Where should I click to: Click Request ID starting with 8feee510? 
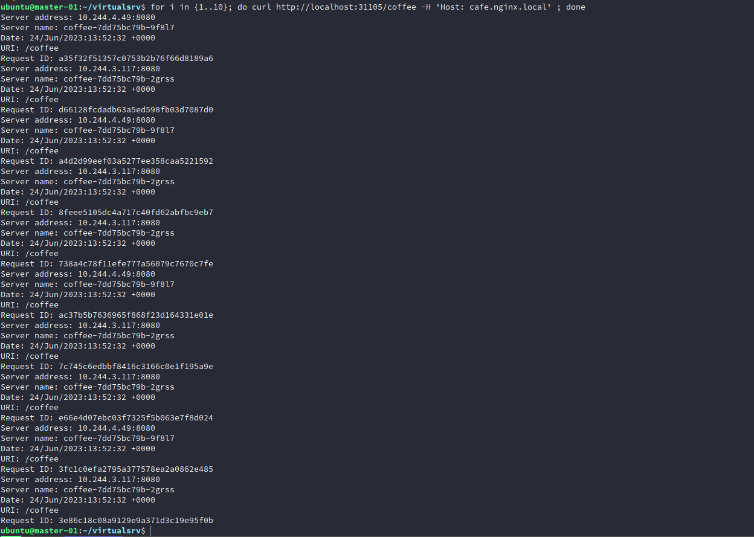click(135, 213)
